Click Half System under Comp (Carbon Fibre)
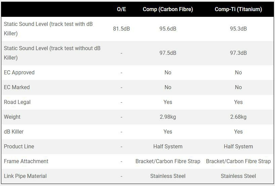 pyautogui.click(x=168, y=147)
